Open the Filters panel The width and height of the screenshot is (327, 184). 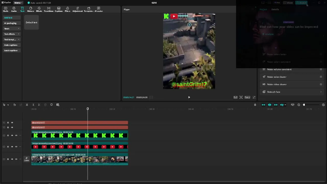click(x=67, y=9)
